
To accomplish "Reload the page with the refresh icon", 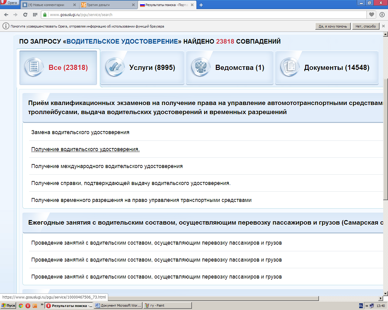I will point(25,15).
